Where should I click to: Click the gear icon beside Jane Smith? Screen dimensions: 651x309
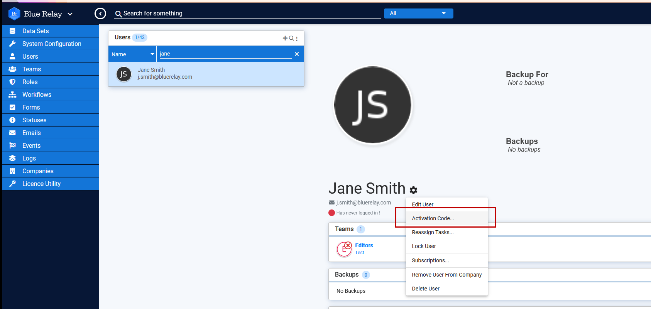coord(413,190)
